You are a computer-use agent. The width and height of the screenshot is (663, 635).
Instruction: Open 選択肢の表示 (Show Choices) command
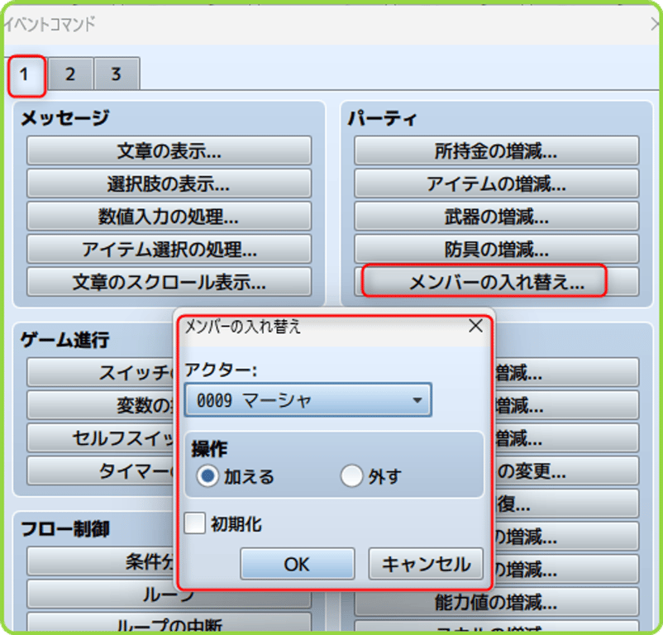point(168,184)
